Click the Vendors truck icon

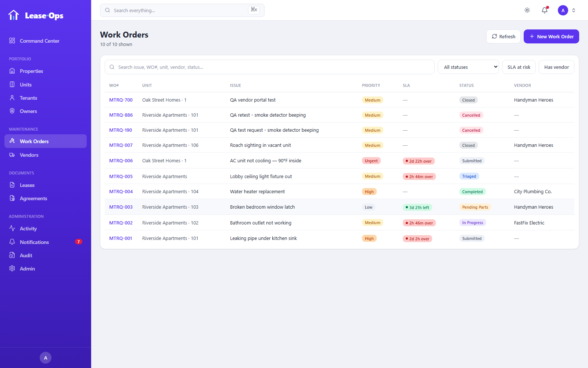pyautogui.click(x=12, y=155)
